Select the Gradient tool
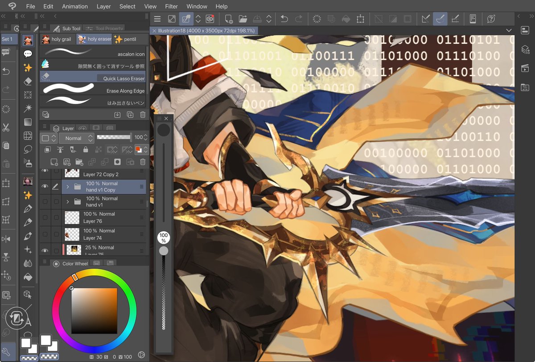Viewport: 535px width, 362px height. pyautogui.click(x=28, y=122)
